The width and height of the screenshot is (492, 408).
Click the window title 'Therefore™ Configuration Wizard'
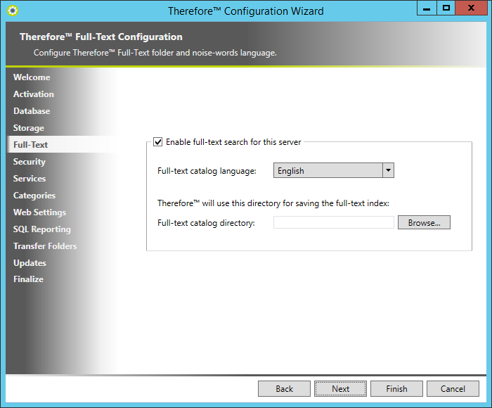tap(246, 11)
